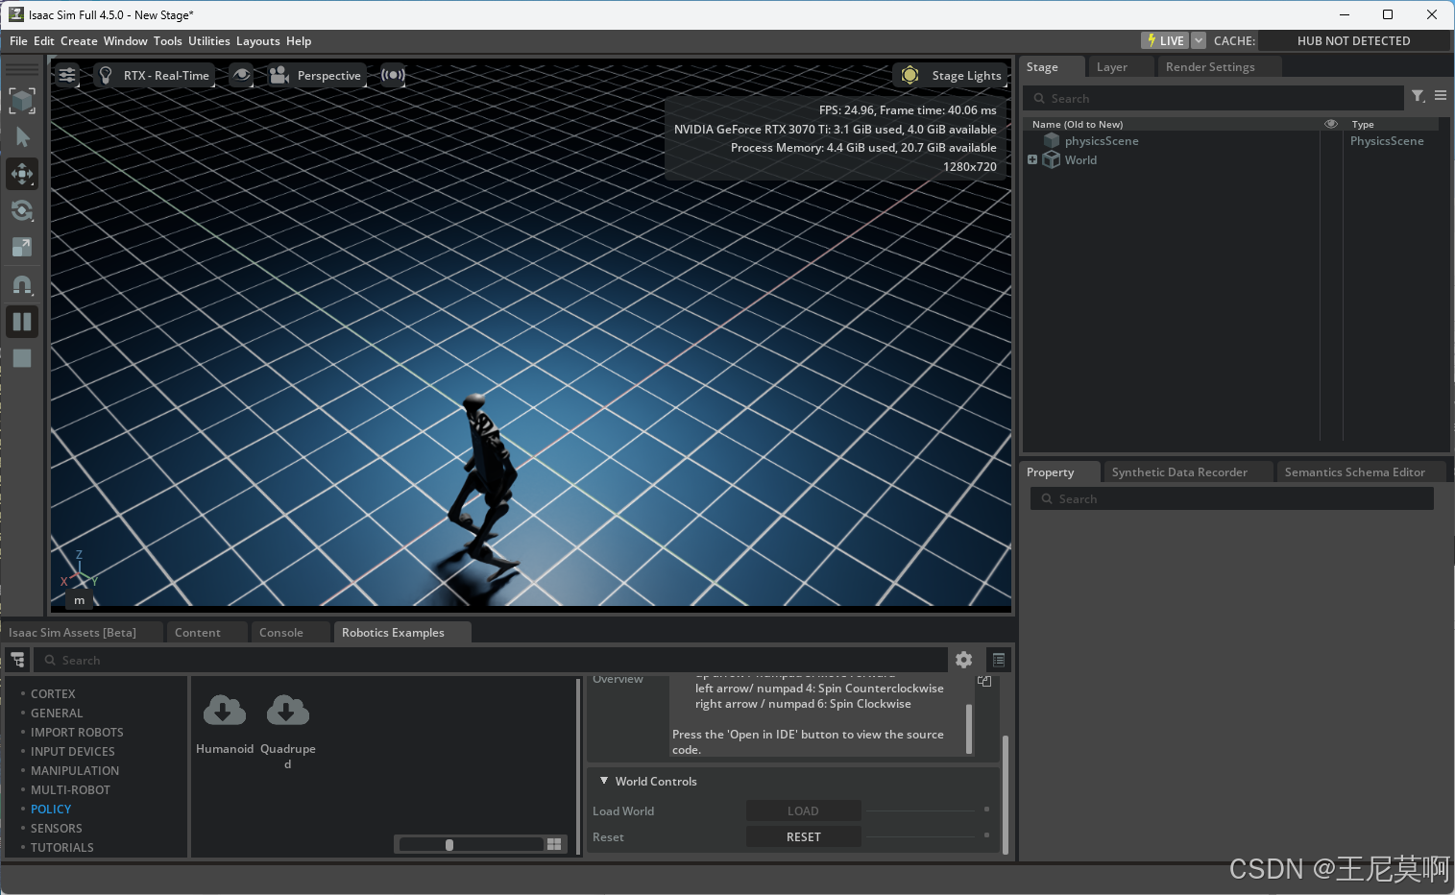Open the Layouts menu

click(x=258, y=41)
